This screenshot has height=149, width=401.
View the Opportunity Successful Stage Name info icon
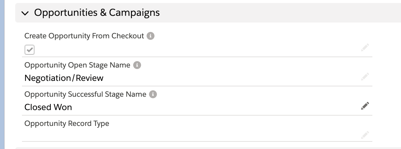click(x=153, y=94)
